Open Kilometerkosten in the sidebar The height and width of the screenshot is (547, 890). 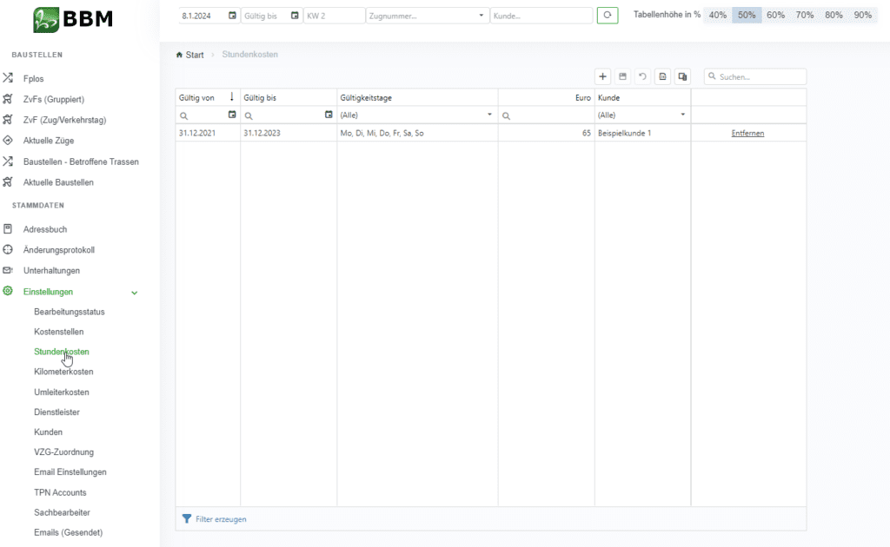[63, 372]
